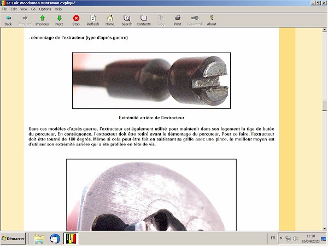The image size is (328, 246).
Task: Open the View menu
Action: 24,9
